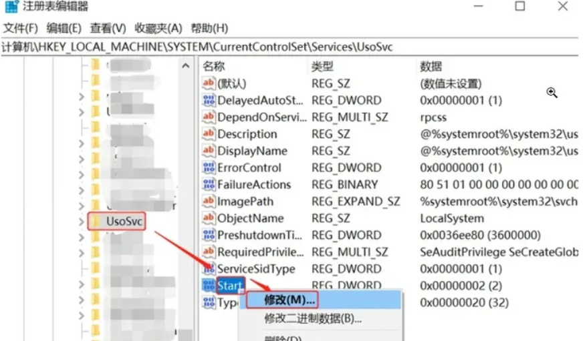
Task: Select the ServiceSidType value name
Action: click(256, 269)
